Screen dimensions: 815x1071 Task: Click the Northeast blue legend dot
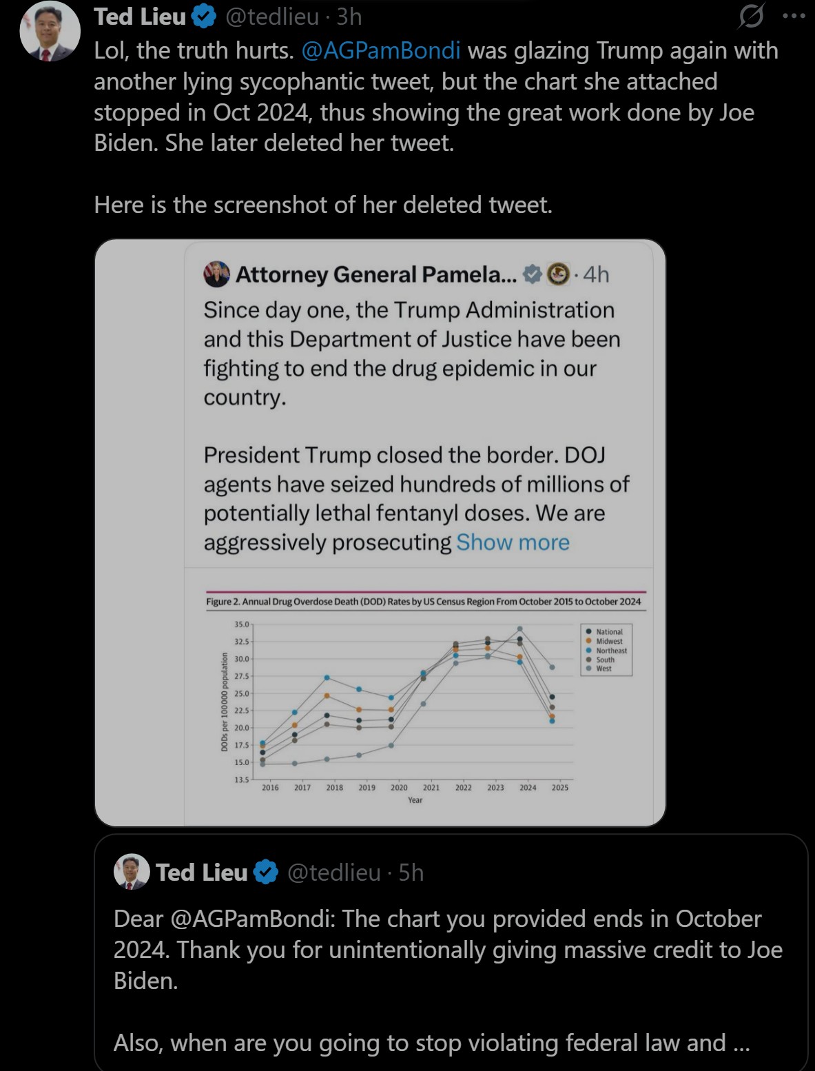(588, 651)
